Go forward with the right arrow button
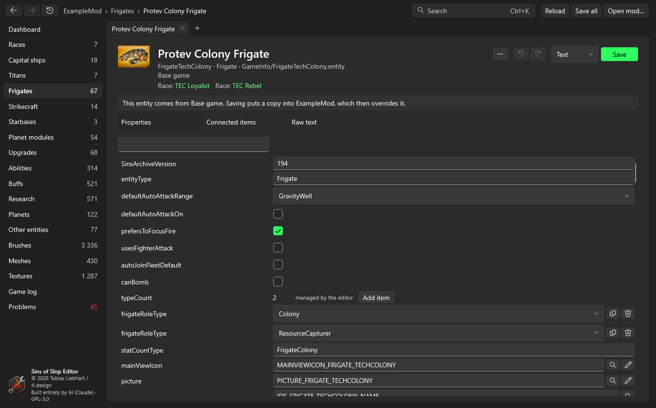 (32, 10)
